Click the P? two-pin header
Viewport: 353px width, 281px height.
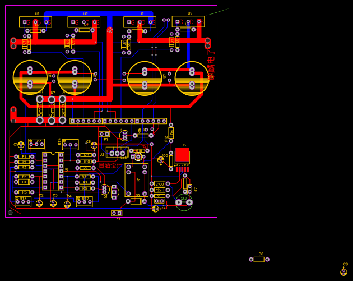(104, 134)
